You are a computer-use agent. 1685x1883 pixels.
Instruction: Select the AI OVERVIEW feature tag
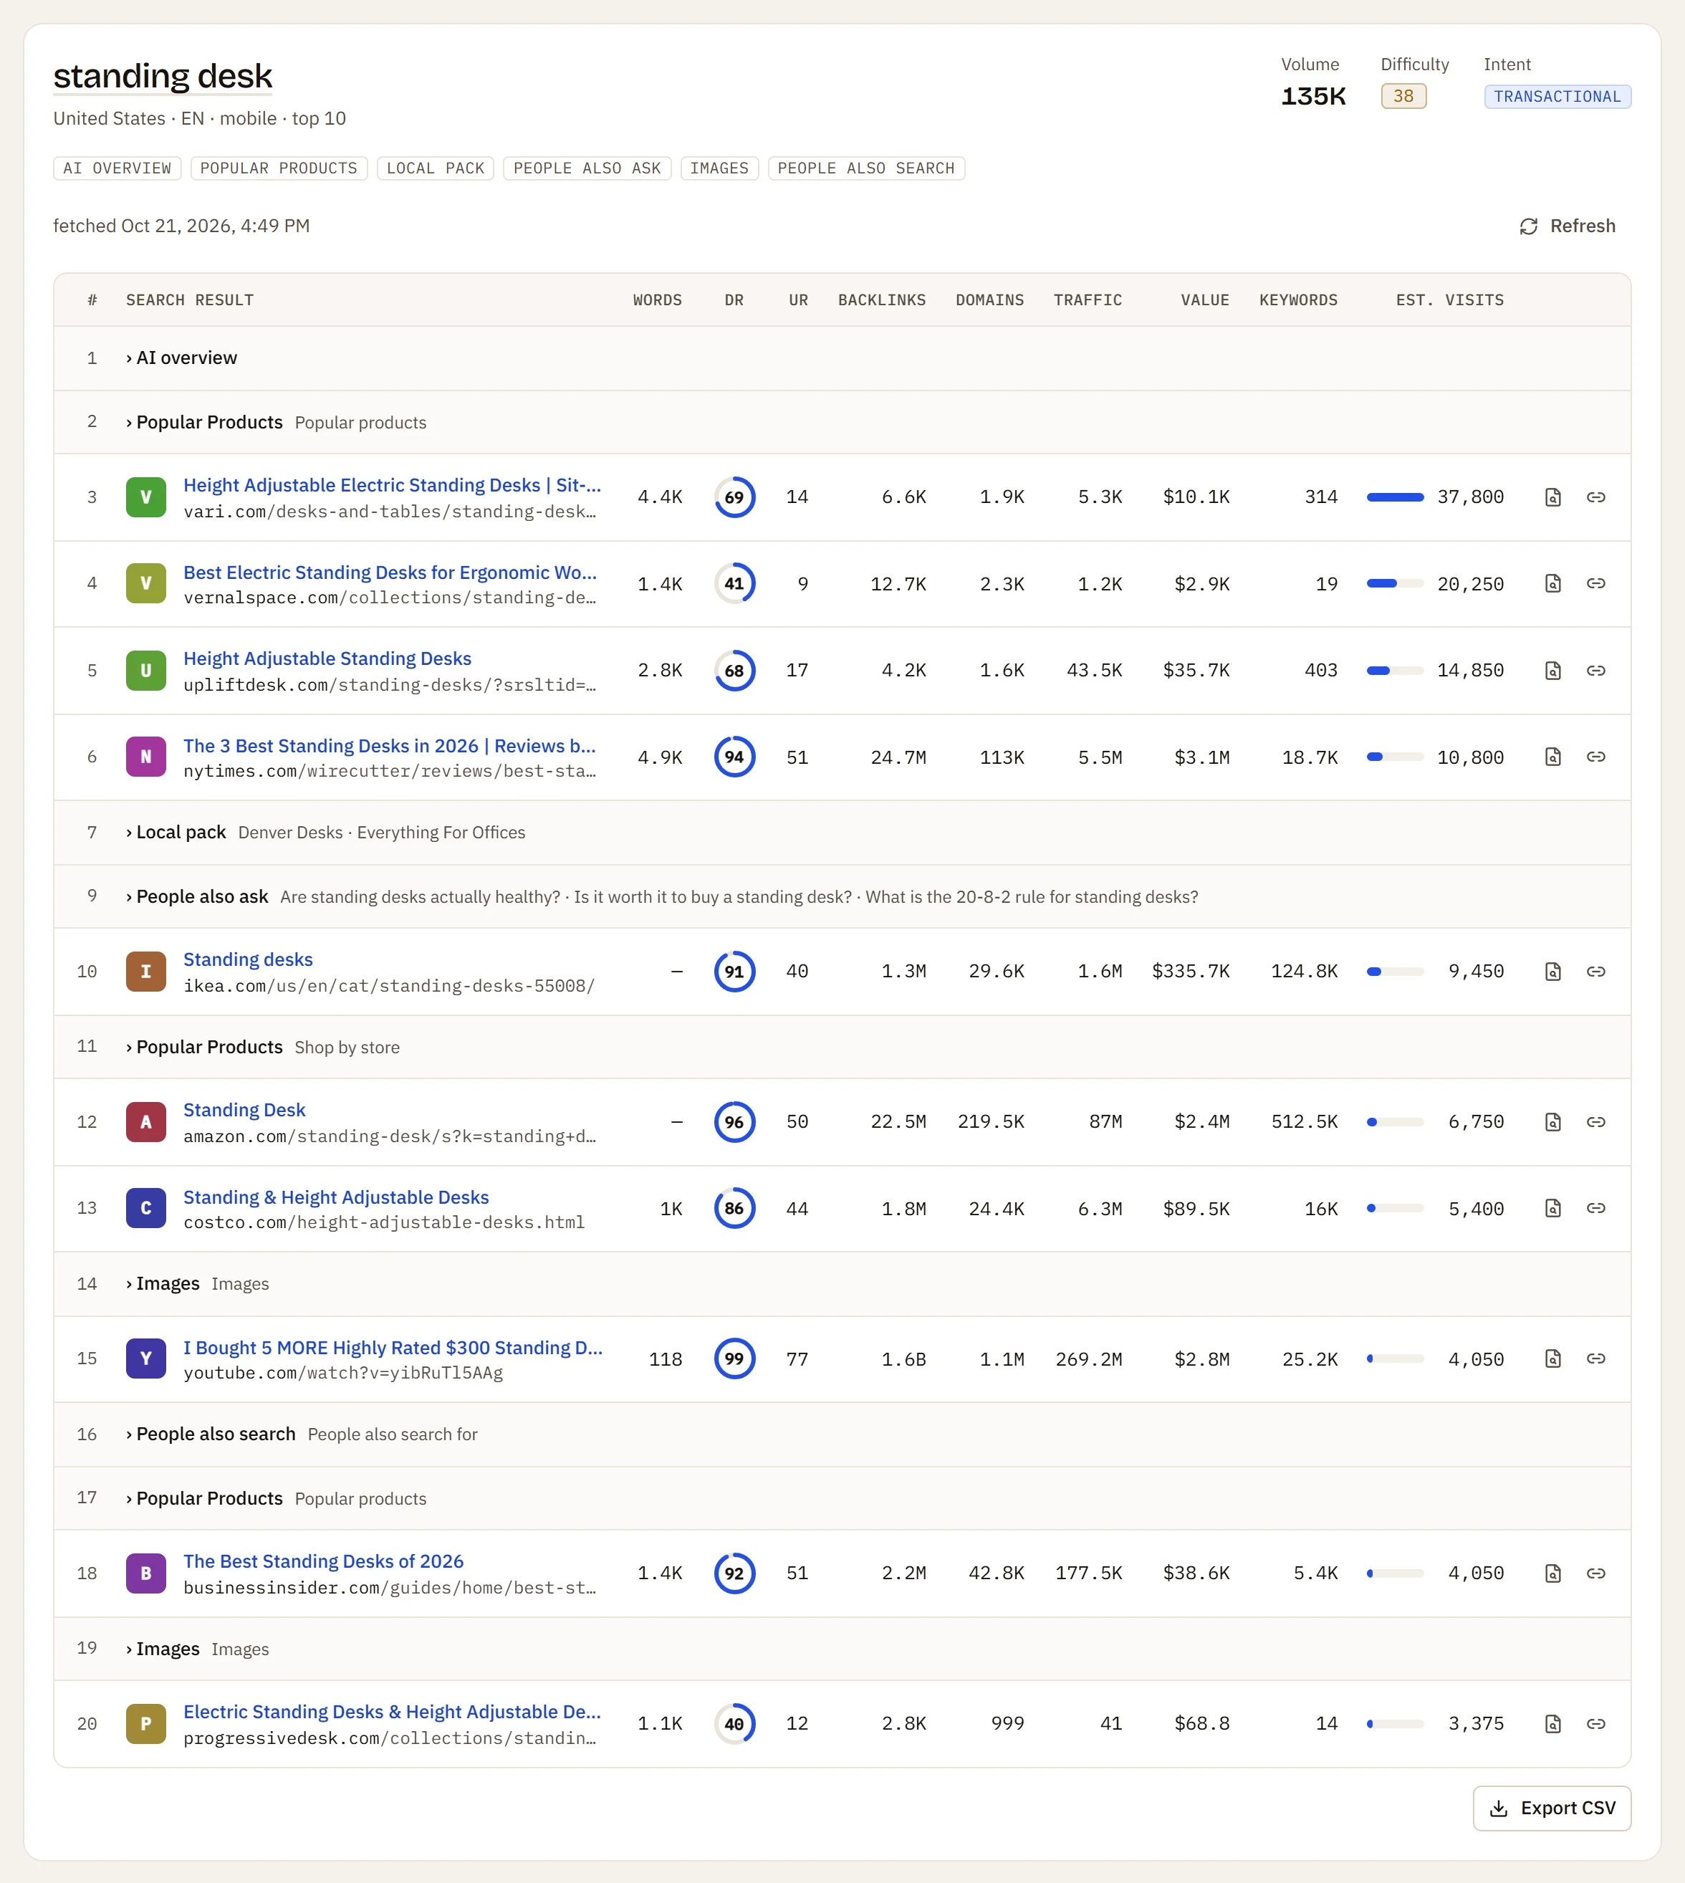click(x=117, y=168)
